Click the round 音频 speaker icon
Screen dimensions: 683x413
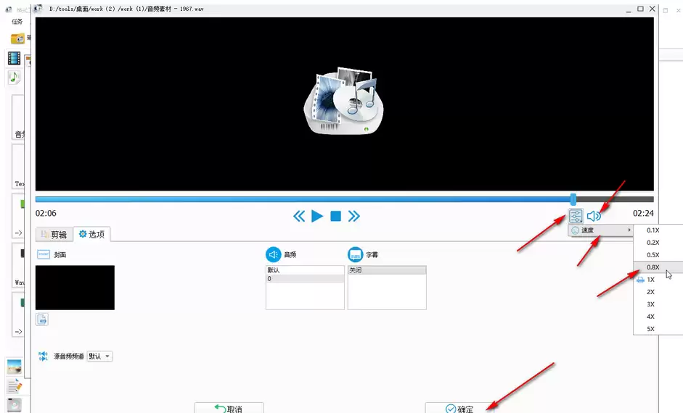273,255
